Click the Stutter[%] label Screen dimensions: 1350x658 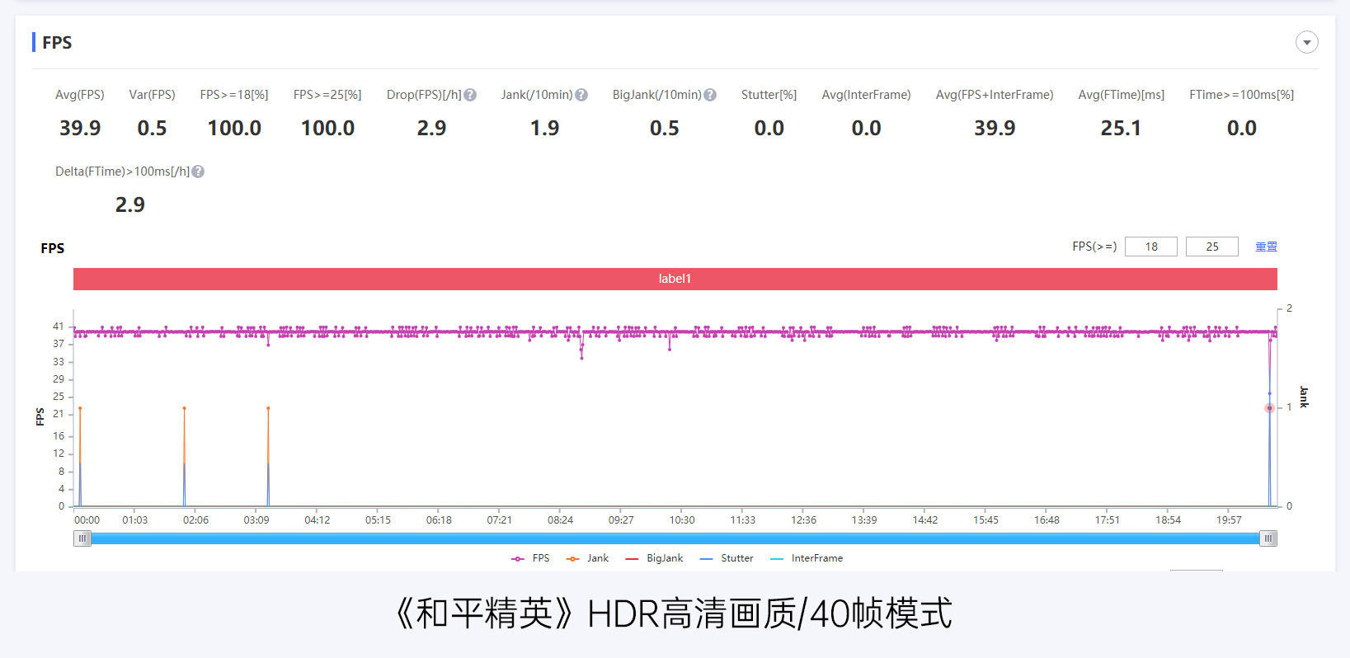pyautogui.click(x=769, y=95)
